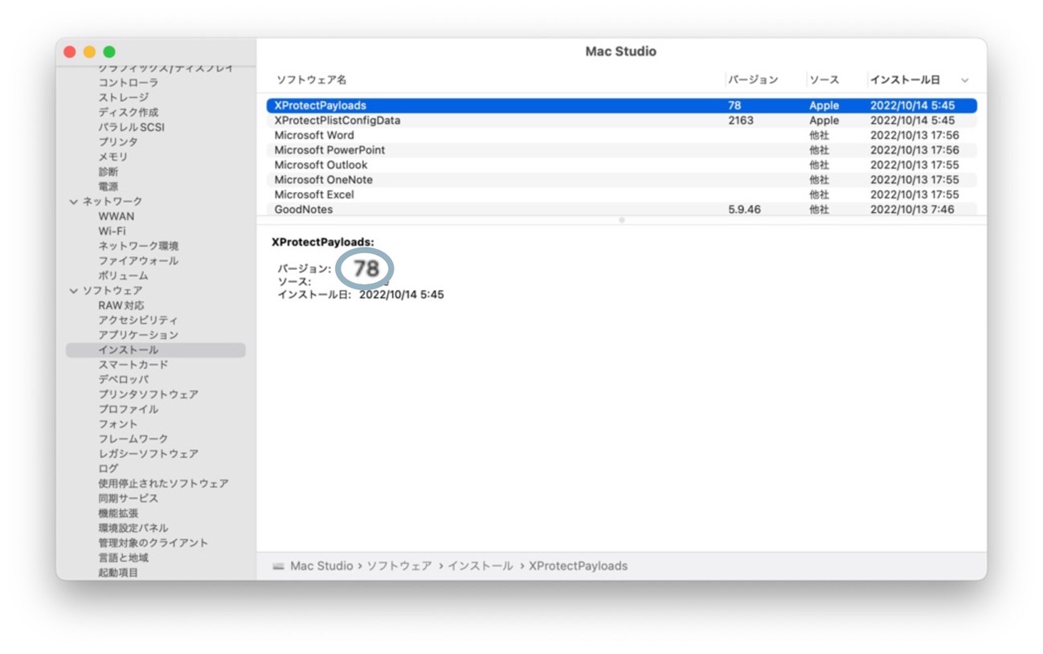The image size is (1043, 654).
Task: Select コントローラ in sidebar
Action: point(129,83)
